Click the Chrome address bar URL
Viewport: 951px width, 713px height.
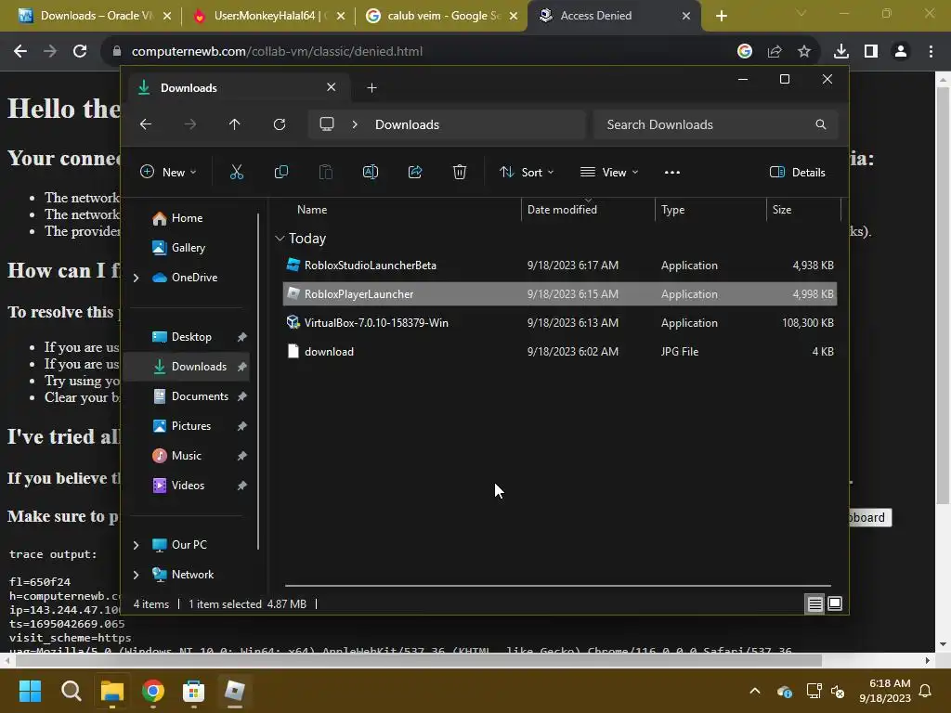coord(277,52)
